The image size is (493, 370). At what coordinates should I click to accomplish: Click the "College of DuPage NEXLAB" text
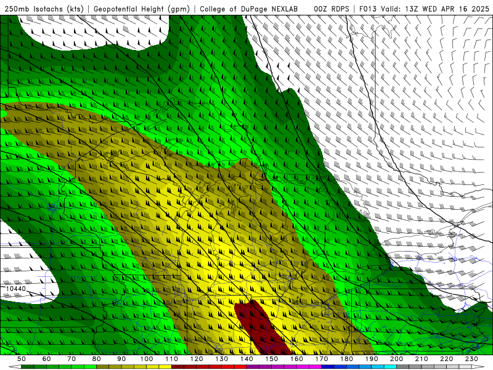(249, 9)
